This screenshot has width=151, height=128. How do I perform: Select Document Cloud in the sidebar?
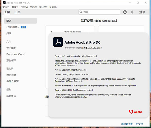point(15,54)
